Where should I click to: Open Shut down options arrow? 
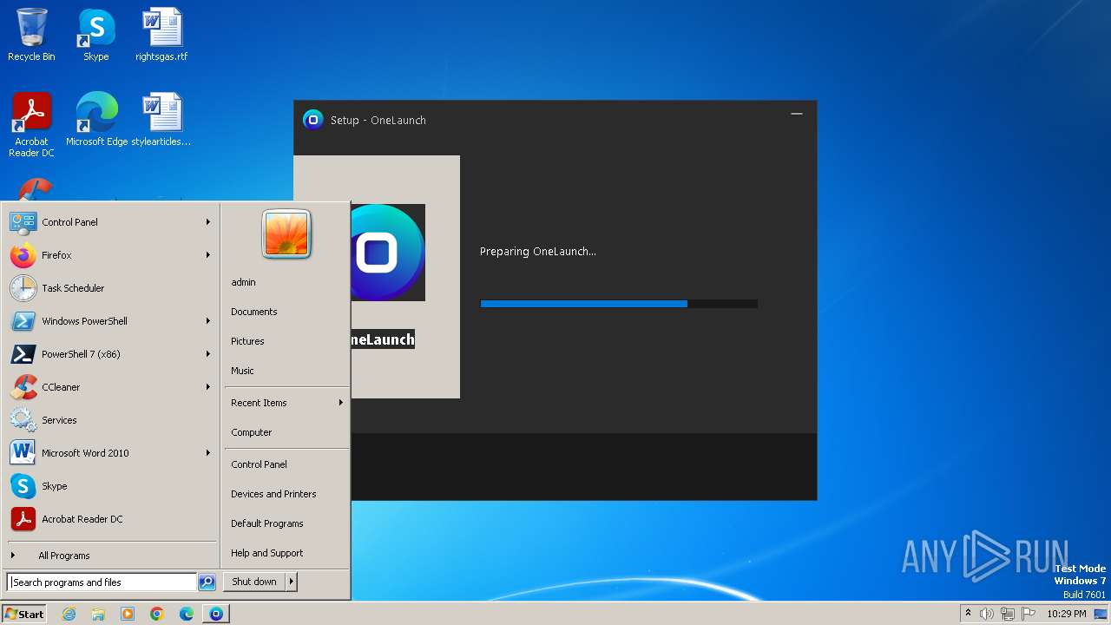292,582
